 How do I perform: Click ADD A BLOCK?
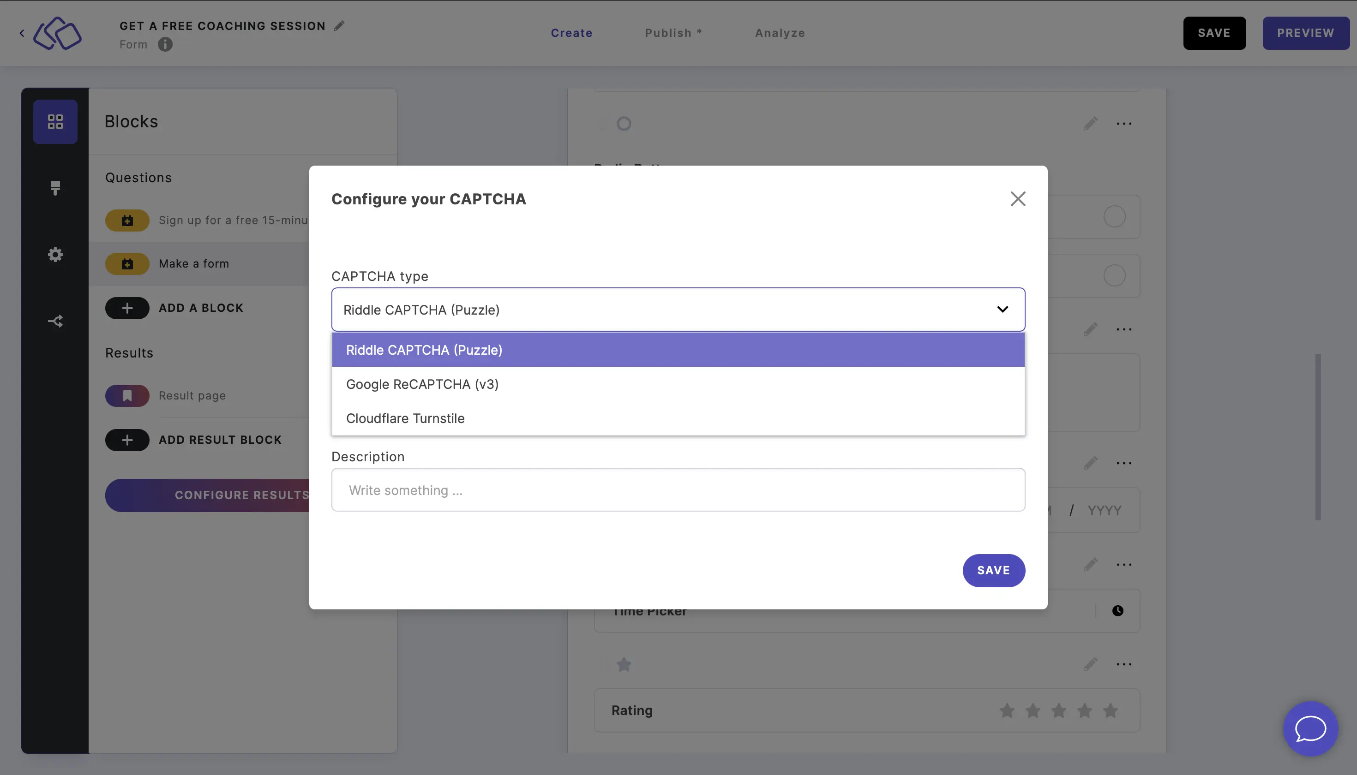[x=201, y=308]
